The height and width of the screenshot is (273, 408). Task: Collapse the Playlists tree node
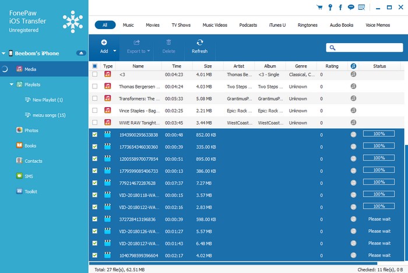point(12,84)
